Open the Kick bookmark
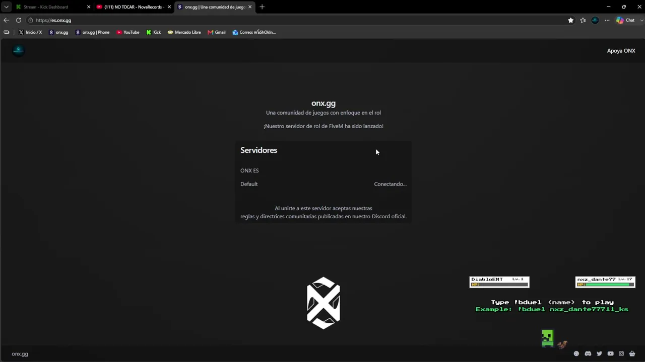Viewport: 645px width, 362px height. tap(154, 32)
